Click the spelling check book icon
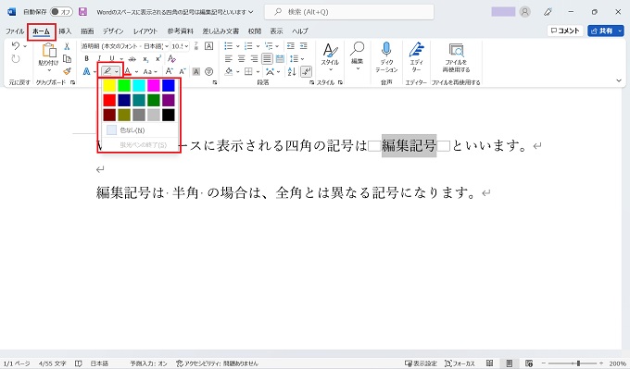The height and width of the screenshot is (369, 630). [x=79, y=363]
